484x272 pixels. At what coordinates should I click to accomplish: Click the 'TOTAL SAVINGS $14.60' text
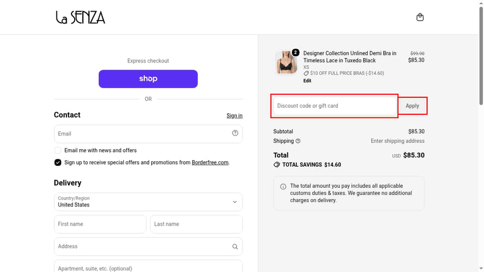pos(312,165)
